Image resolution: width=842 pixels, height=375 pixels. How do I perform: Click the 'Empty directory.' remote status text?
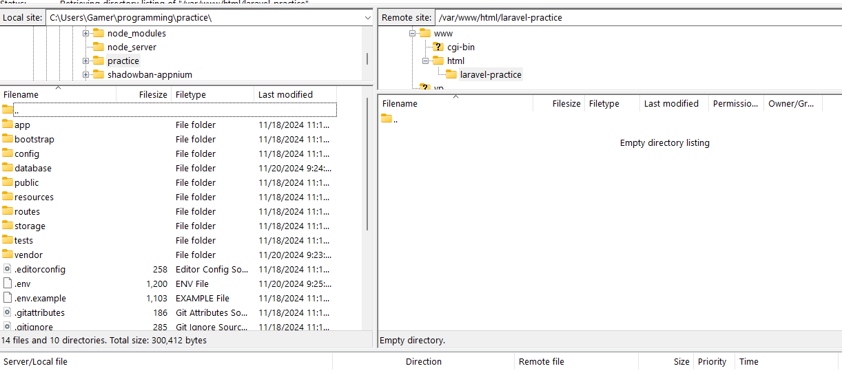click(x=413, y=340)
